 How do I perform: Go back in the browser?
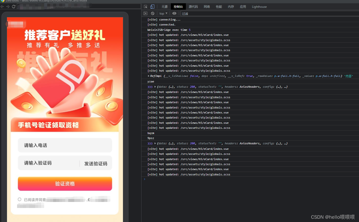pyautogui.click(x=2, y=7)
